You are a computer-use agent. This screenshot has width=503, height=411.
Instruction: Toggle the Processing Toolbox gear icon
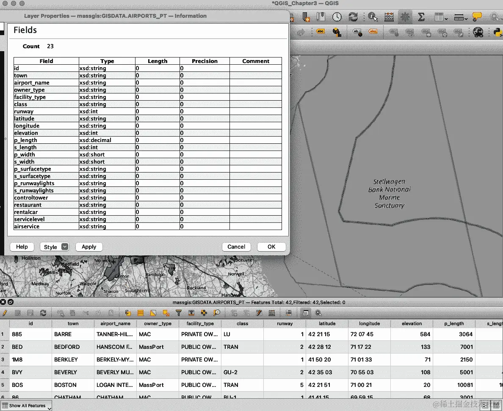(x=405, y=17)
